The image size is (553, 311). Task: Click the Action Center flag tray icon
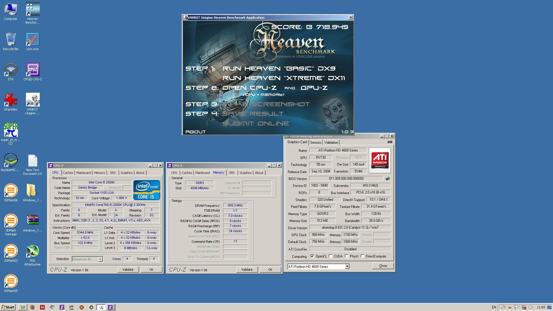point(517,307)
